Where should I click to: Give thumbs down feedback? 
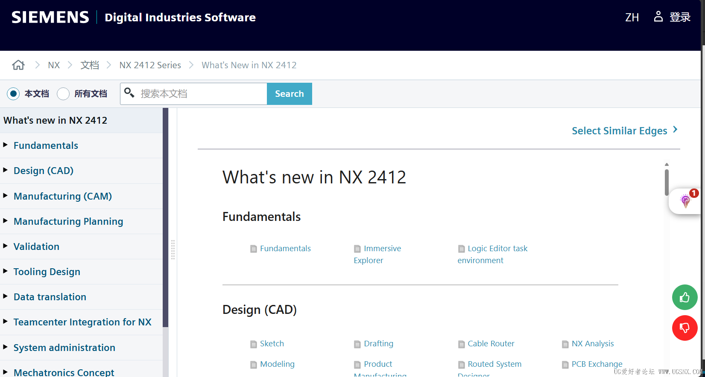click(x=685, y=328)
